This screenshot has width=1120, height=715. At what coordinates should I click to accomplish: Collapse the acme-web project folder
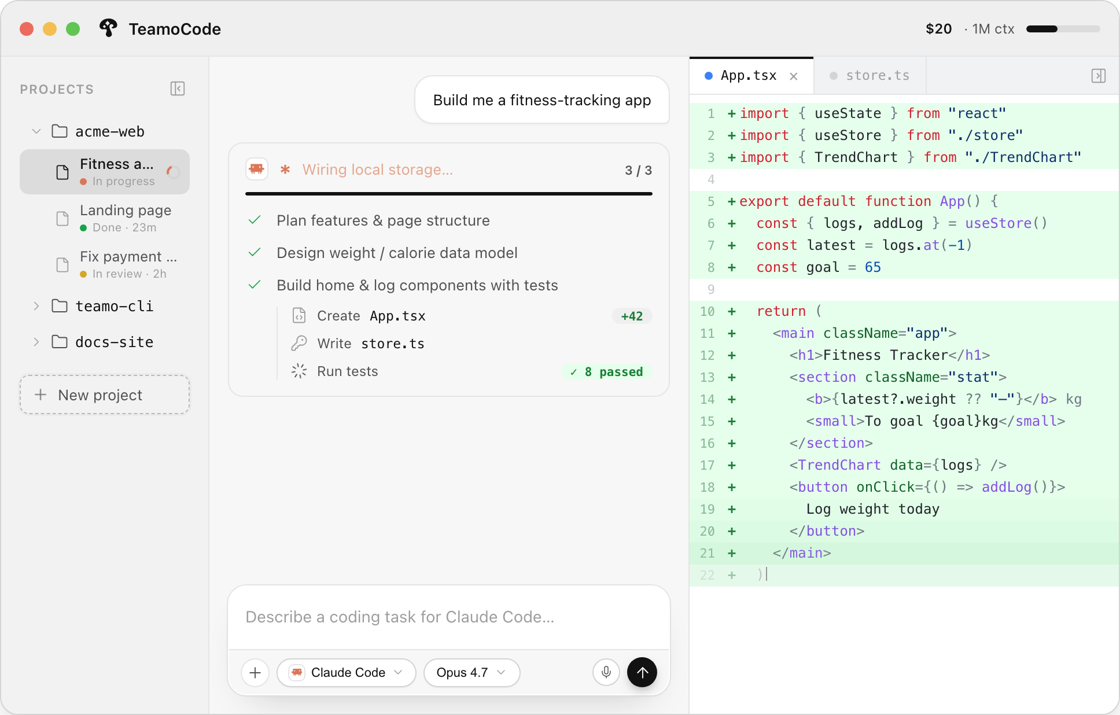pyautogui.click(x=36, y=131)
